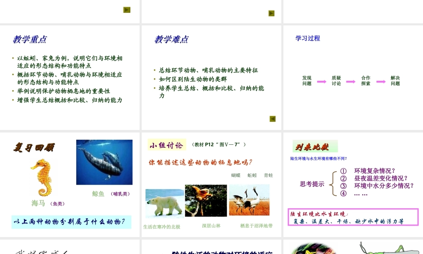The width and height of the screenshot is (423, 254).
Task: Click the back arrow button on the 教学难点 slide
Action: 272,119
